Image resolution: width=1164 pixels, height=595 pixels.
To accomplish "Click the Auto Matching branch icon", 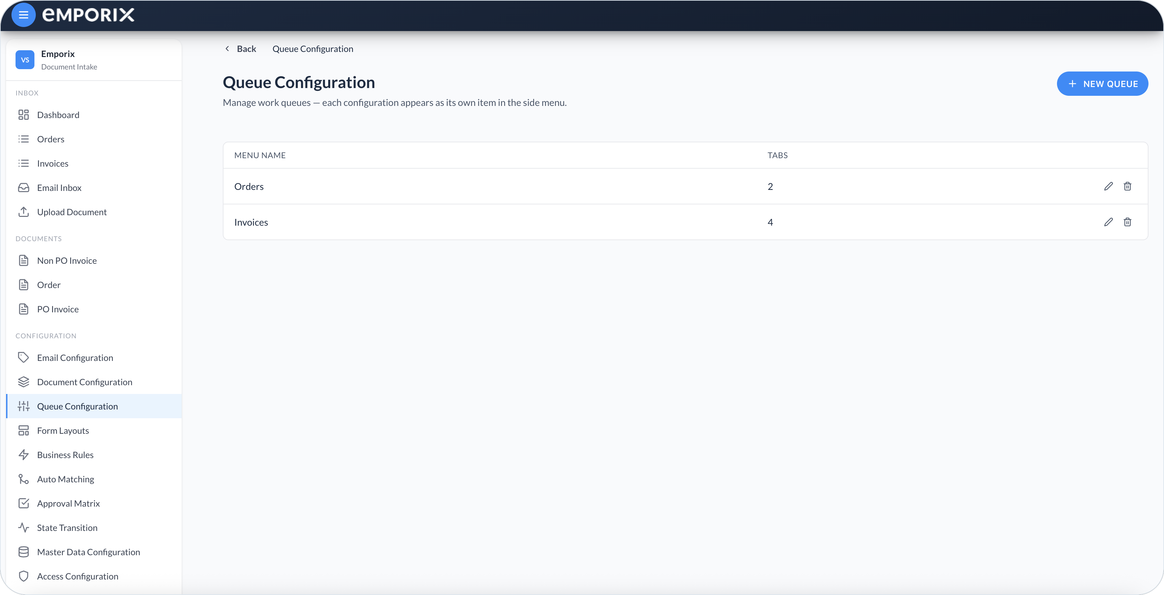I will coord(24,479).
